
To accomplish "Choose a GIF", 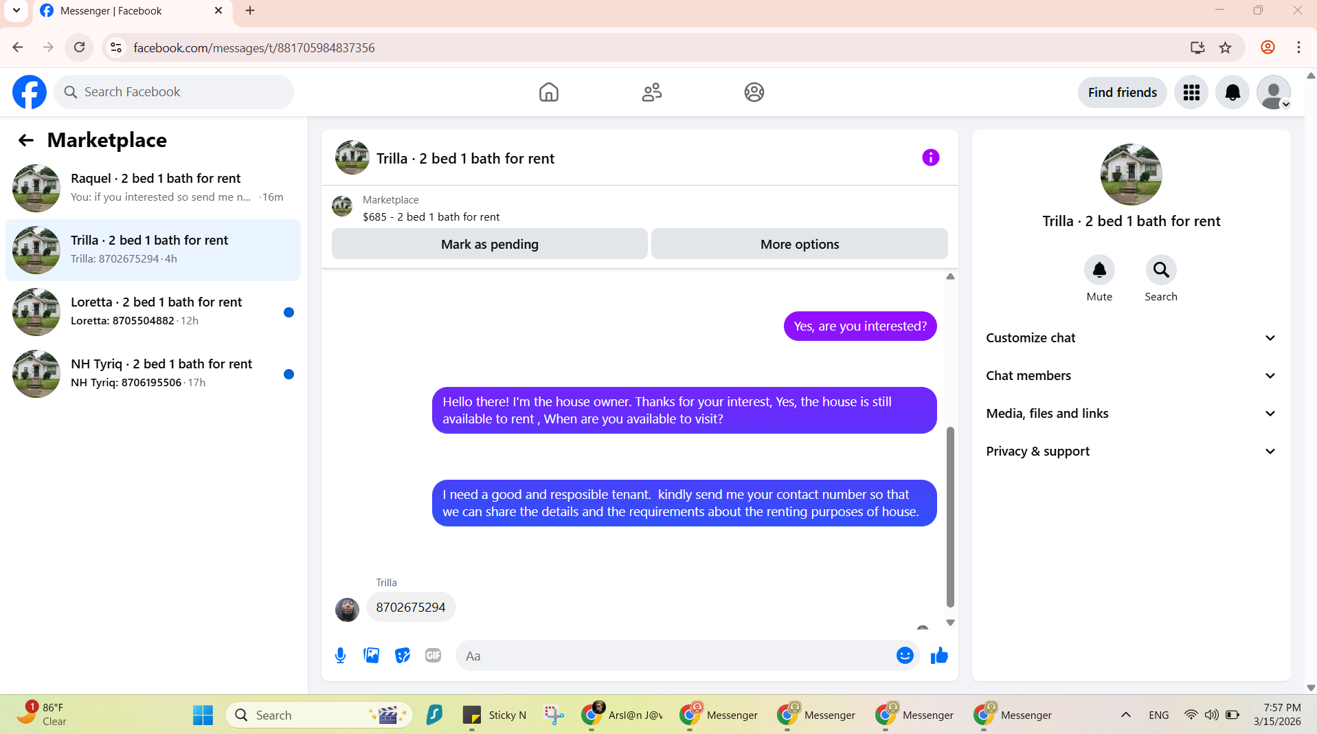I will pyautogui.click(x=433, y=656).
